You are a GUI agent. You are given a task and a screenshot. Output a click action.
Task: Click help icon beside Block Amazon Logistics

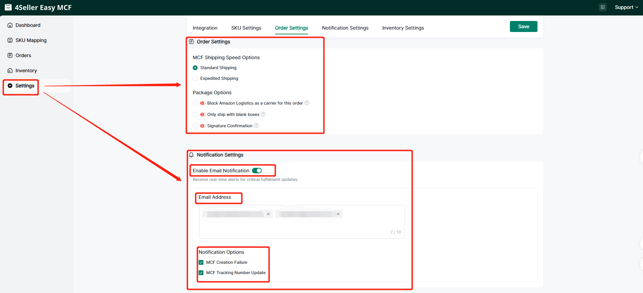(x=307, y=103)
